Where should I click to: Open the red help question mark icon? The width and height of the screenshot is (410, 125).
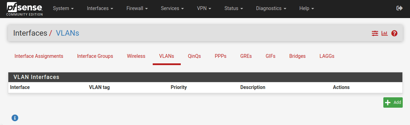(394, 33)
